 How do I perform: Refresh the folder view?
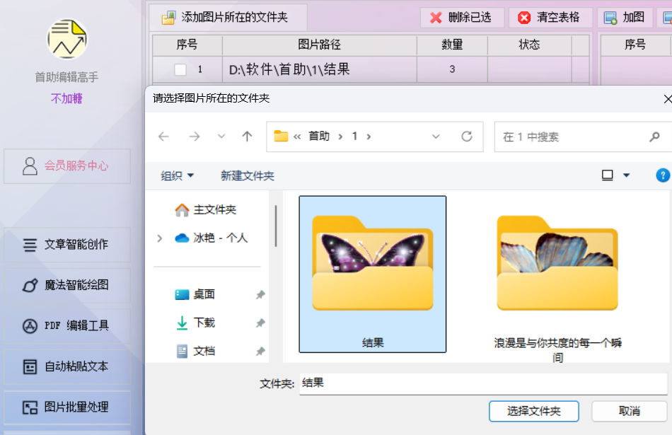pyautogui.click(x=467, y=137)
